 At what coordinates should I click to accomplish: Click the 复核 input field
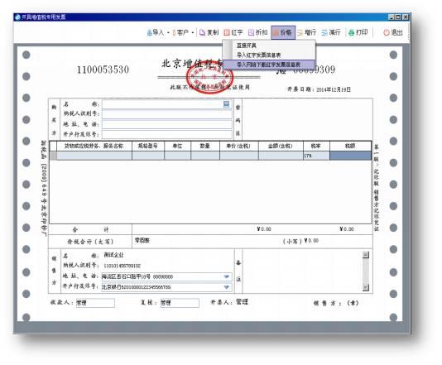pos(180,303)
